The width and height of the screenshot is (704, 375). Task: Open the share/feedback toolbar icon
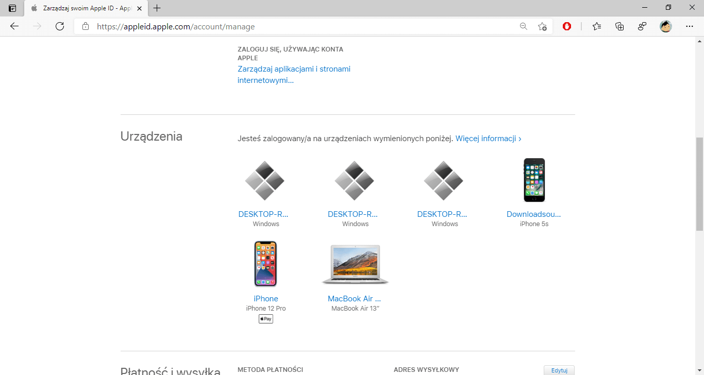[x=642, y=26]
